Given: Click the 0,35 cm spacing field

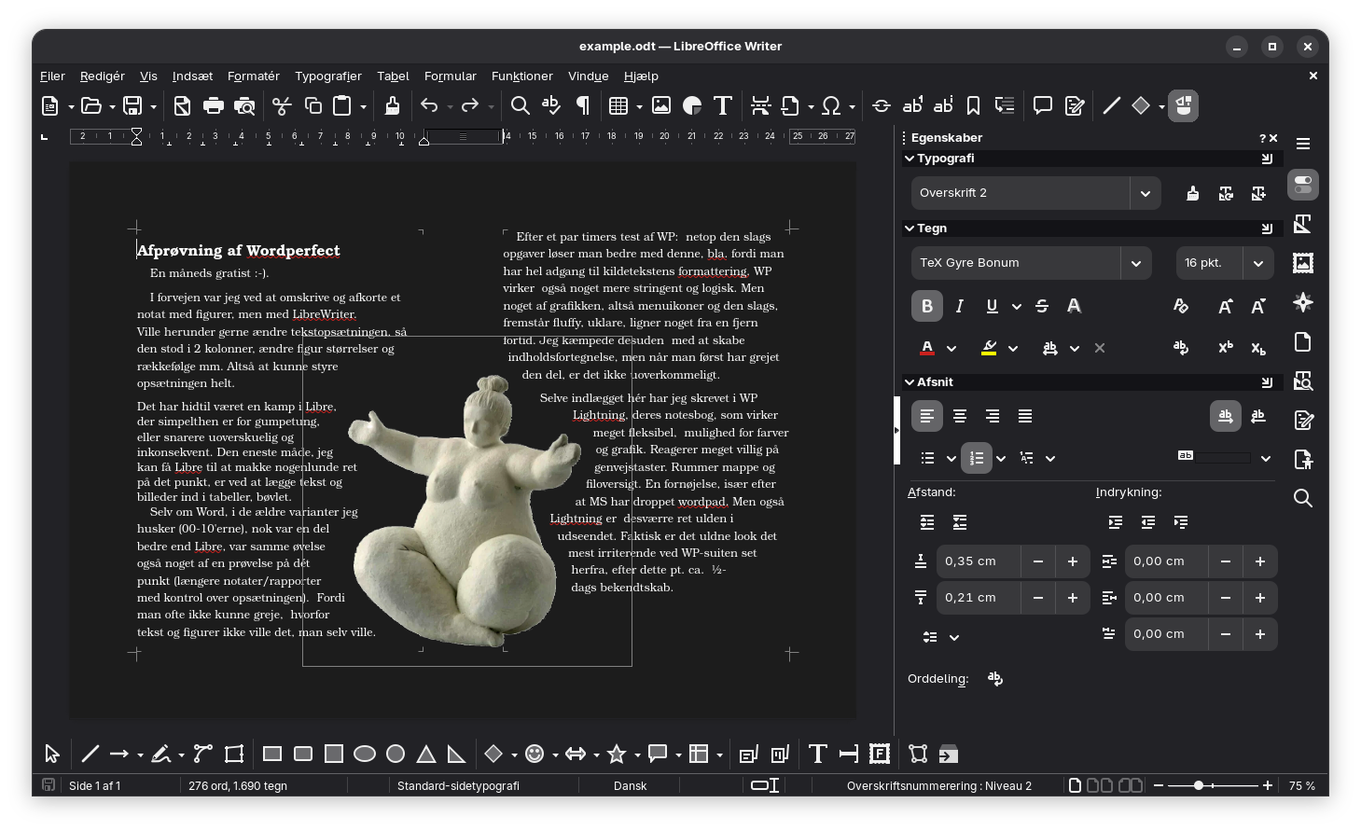Looking at the screenshot, I should 978,561.
